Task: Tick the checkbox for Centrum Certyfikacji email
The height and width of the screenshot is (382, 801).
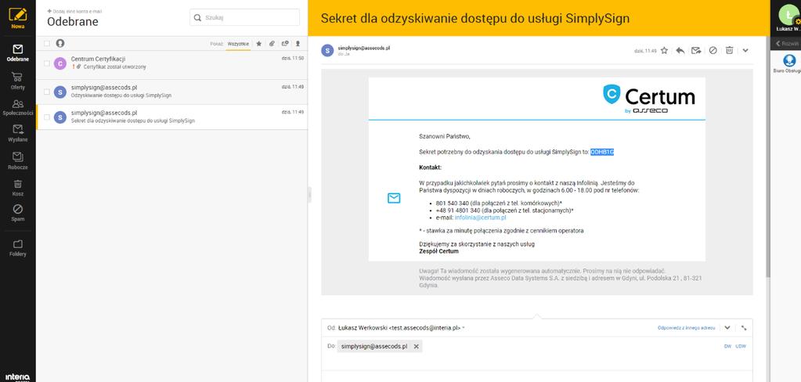Action: tap(47, 63)
